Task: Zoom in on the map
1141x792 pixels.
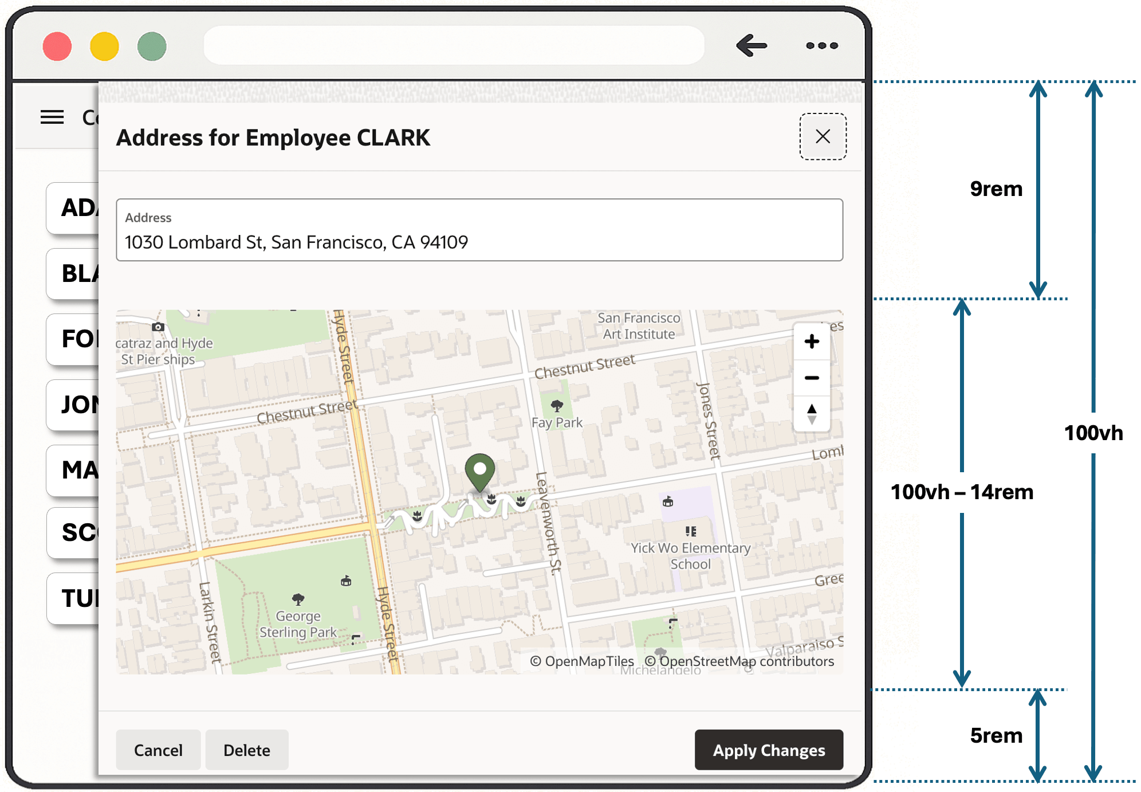Action: coord(812,342)
